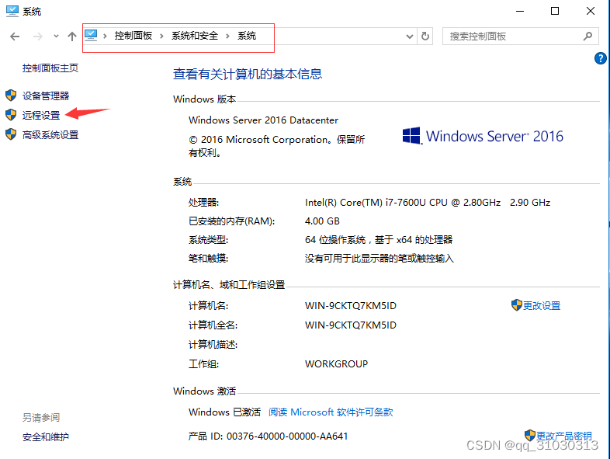Expand chevron before 系统和安全 breadcrumb

161,37
